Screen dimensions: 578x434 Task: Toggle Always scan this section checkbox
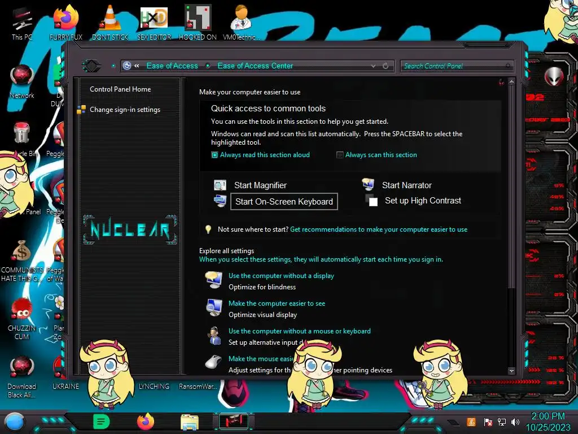click(x=340, y=155)
